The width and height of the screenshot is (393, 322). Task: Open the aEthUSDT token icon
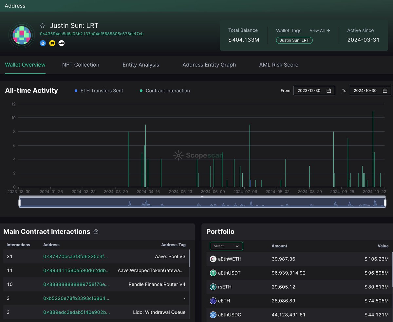tap(213, 273)
